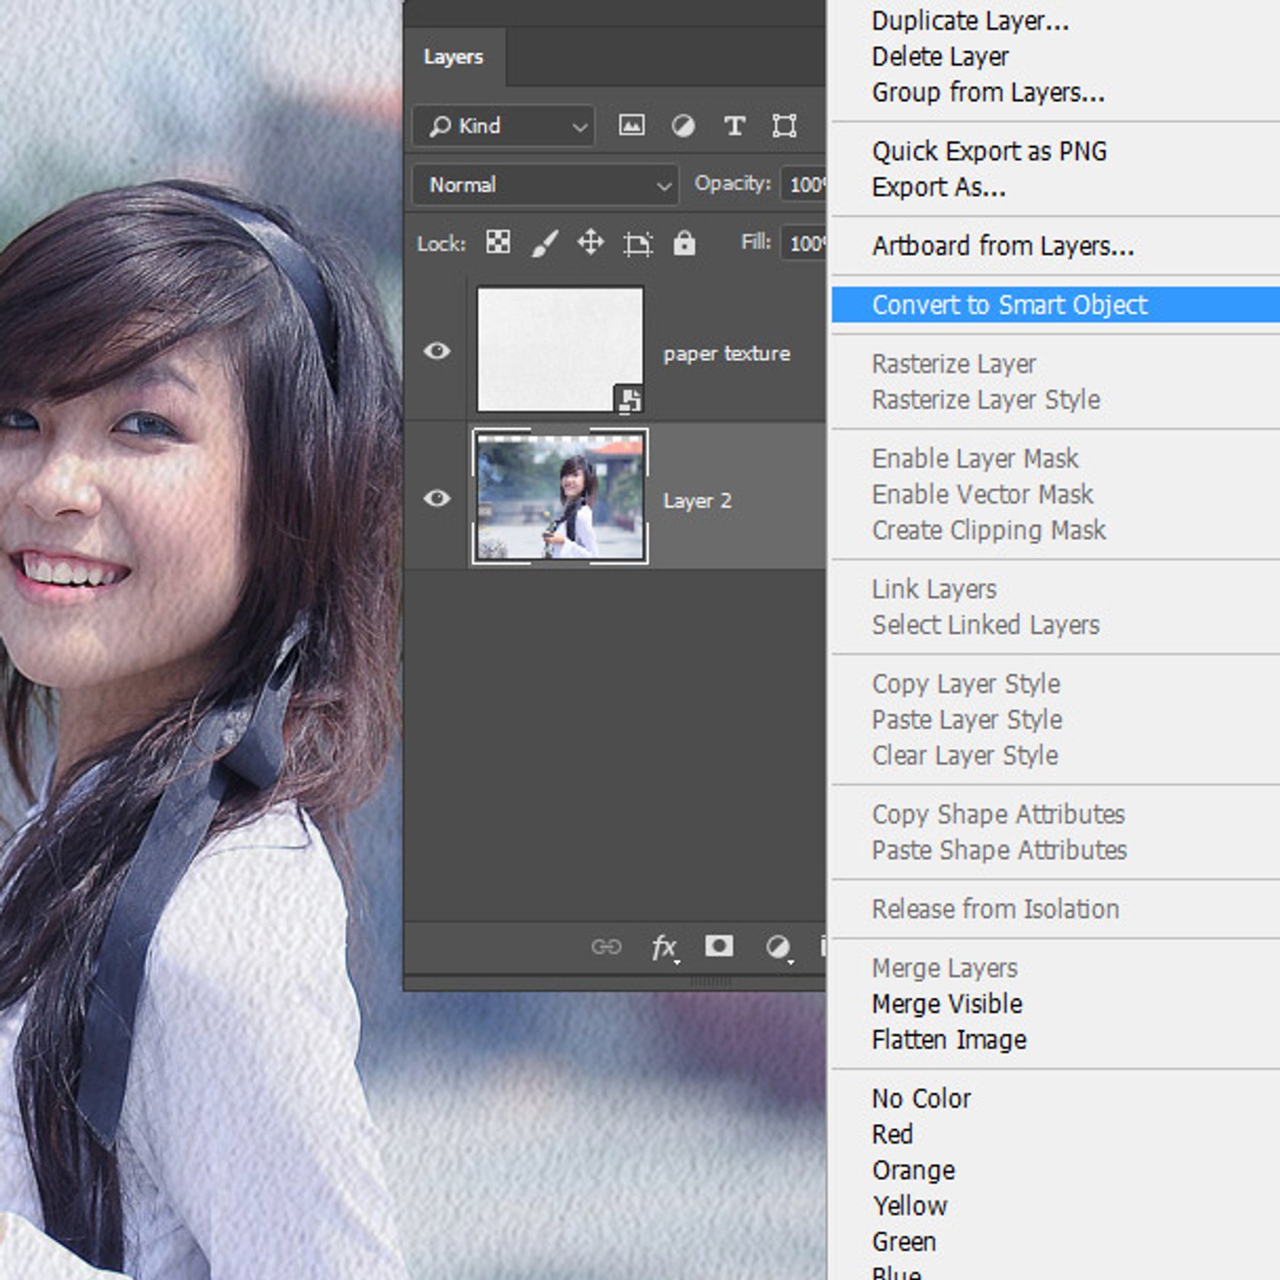1280x1280 pixels.
Task: Click the Lock position icon
Action: tap(591, 243)
